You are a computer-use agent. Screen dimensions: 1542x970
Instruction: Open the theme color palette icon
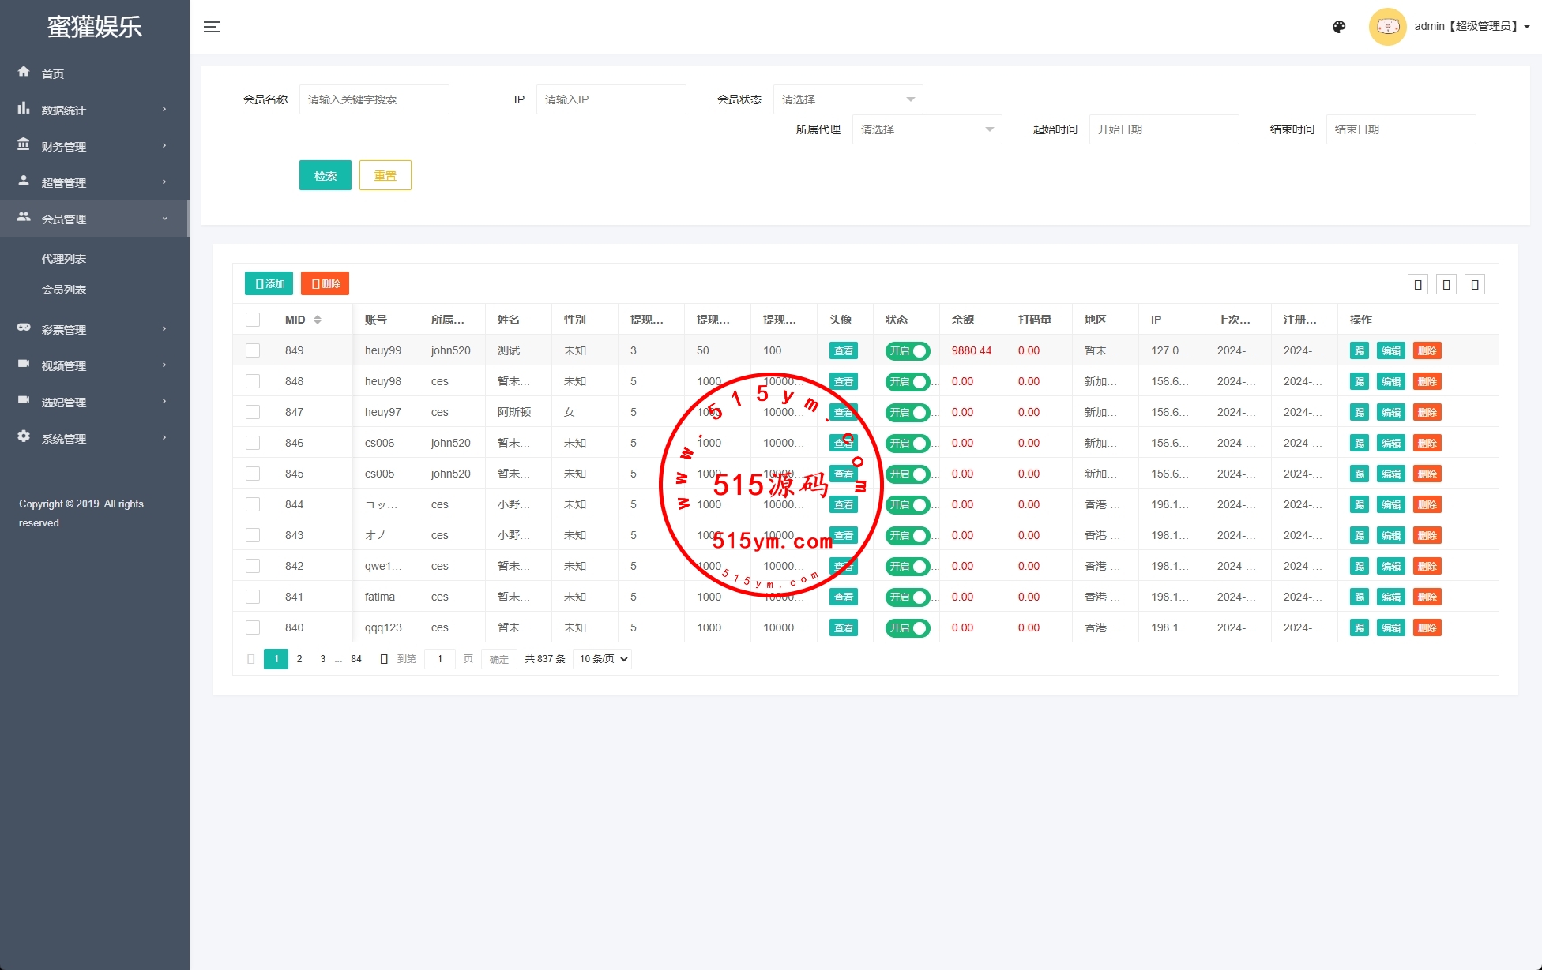(x=1339, y=27)
